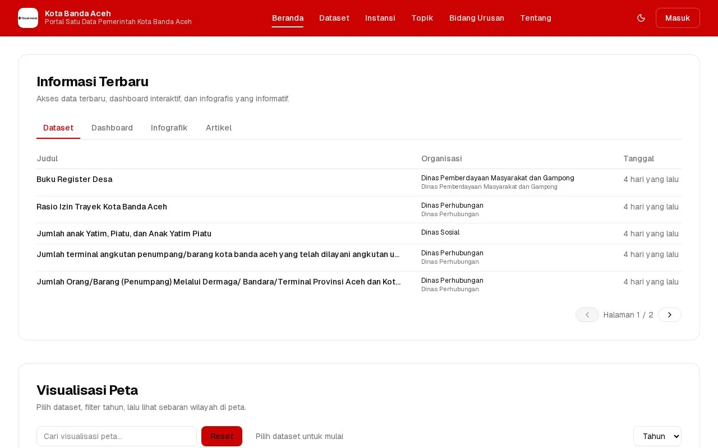Click Dinas Sosial organization cell
718x448 pixels.
pyautogui.click(x=440, y=232)
